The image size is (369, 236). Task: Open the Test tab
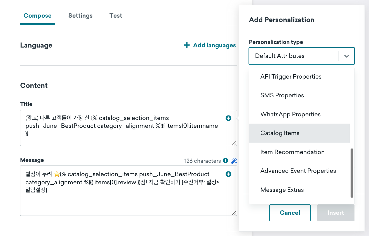[x=116, y=16]
